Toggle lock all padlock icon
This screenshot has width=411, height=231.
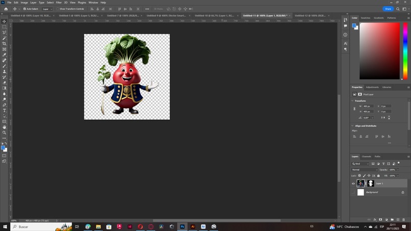(378, 176)
